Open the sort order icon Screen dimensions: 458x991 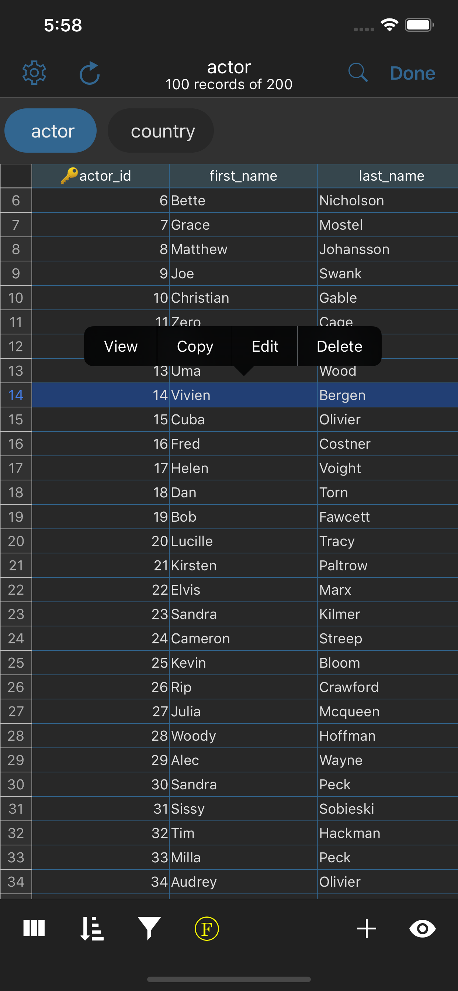pyautogui.click(x=91, y=928)
